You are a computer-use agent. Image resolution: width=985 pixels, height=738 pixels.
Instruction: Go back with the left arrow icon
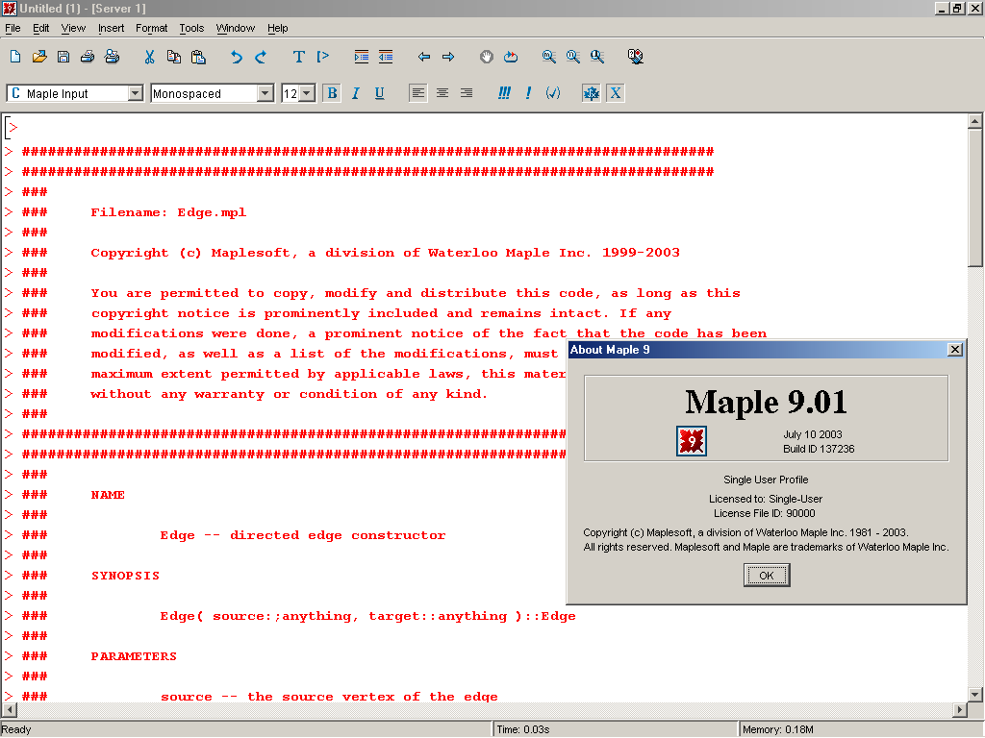(424, 57)
